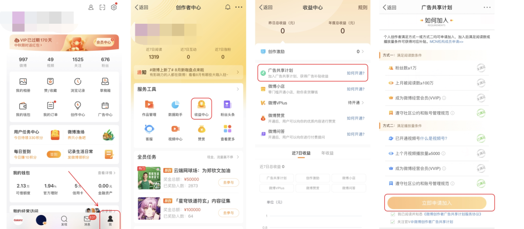Switch to 近7日收益 tab
524x229 pixels.
pyautogui.click(x=301, y=153)
